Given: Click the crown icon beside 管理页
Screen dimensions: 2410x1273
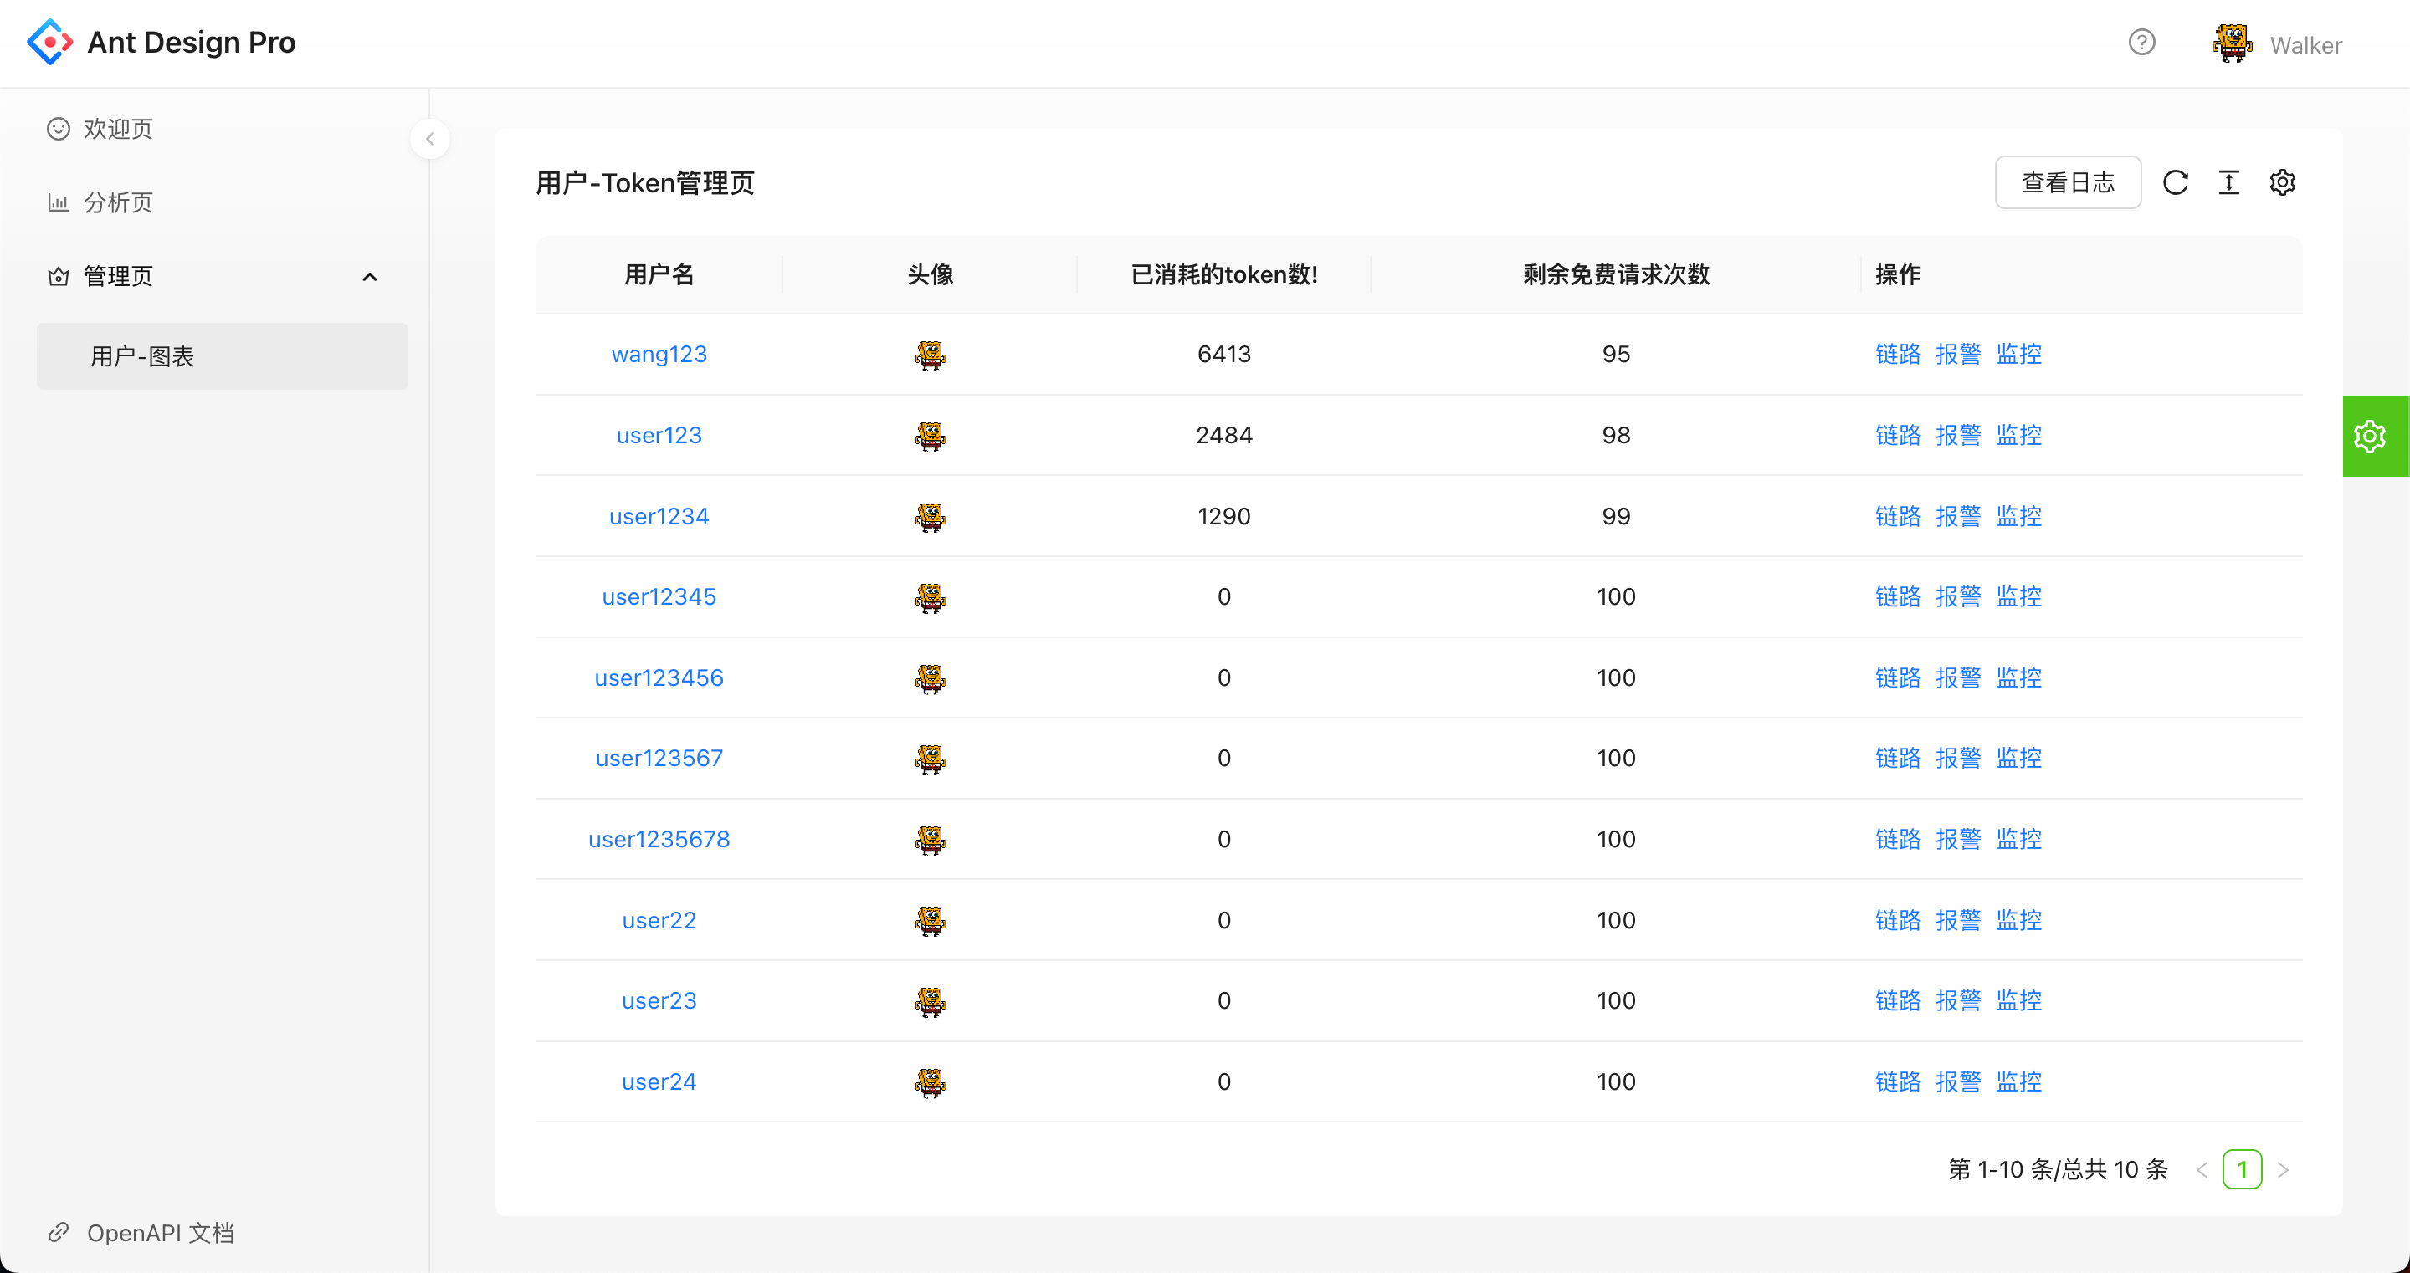Looking at the screenshot, I should pos(58,277).
